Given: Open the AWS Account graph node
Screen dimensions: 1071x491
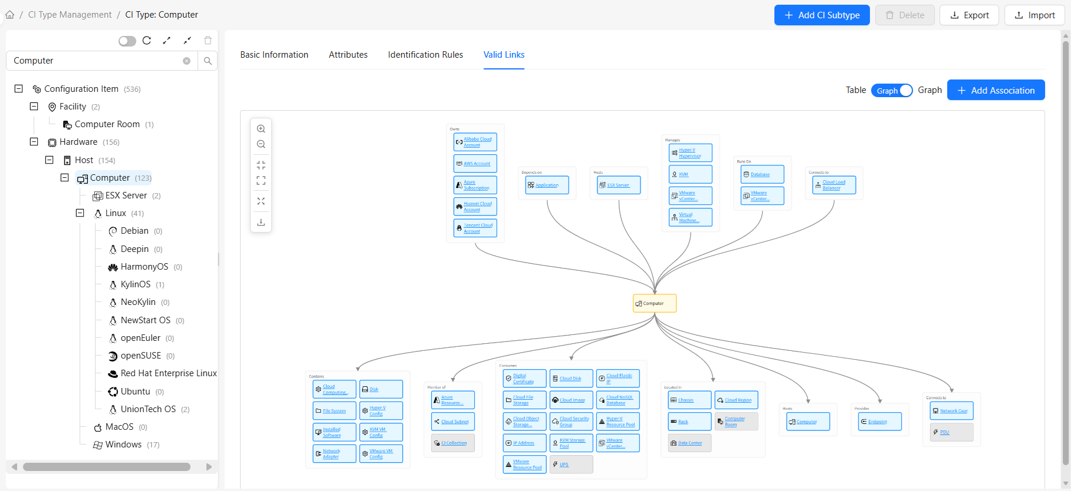Looking at the screenshot, I should tap(475, 163).
